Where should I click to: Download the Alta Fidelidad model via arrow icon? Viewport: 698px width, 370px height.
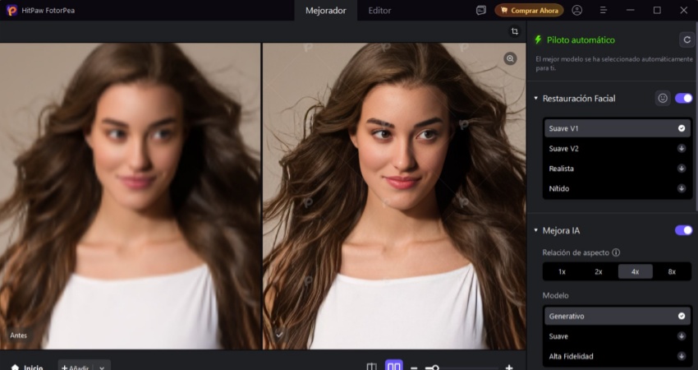pos(682,356)
